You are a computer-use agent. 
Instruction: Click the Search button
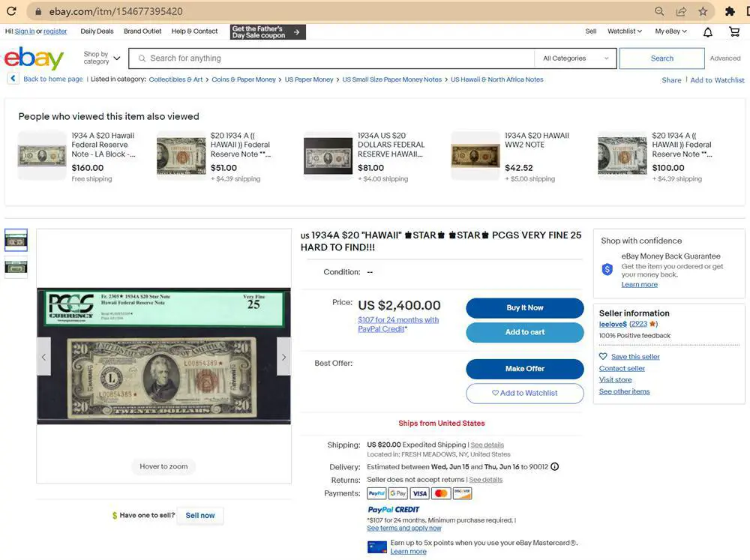click(x=662, y=58)
